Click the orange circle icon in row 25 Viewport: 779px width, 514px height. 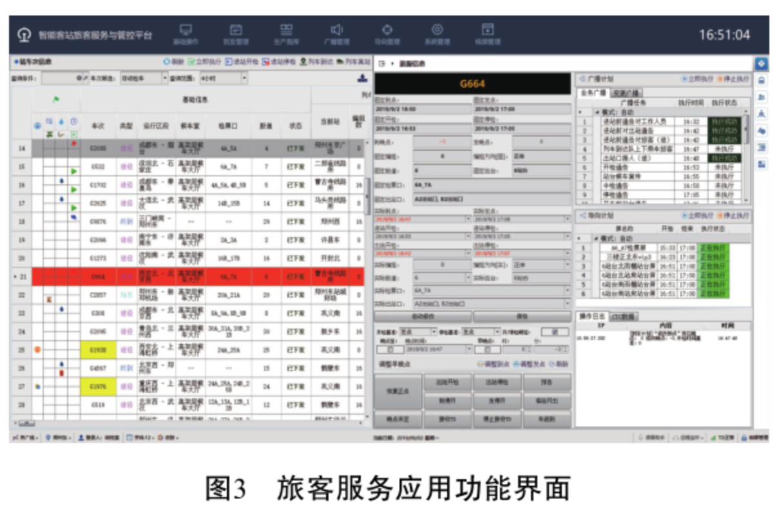click(37, 350)
